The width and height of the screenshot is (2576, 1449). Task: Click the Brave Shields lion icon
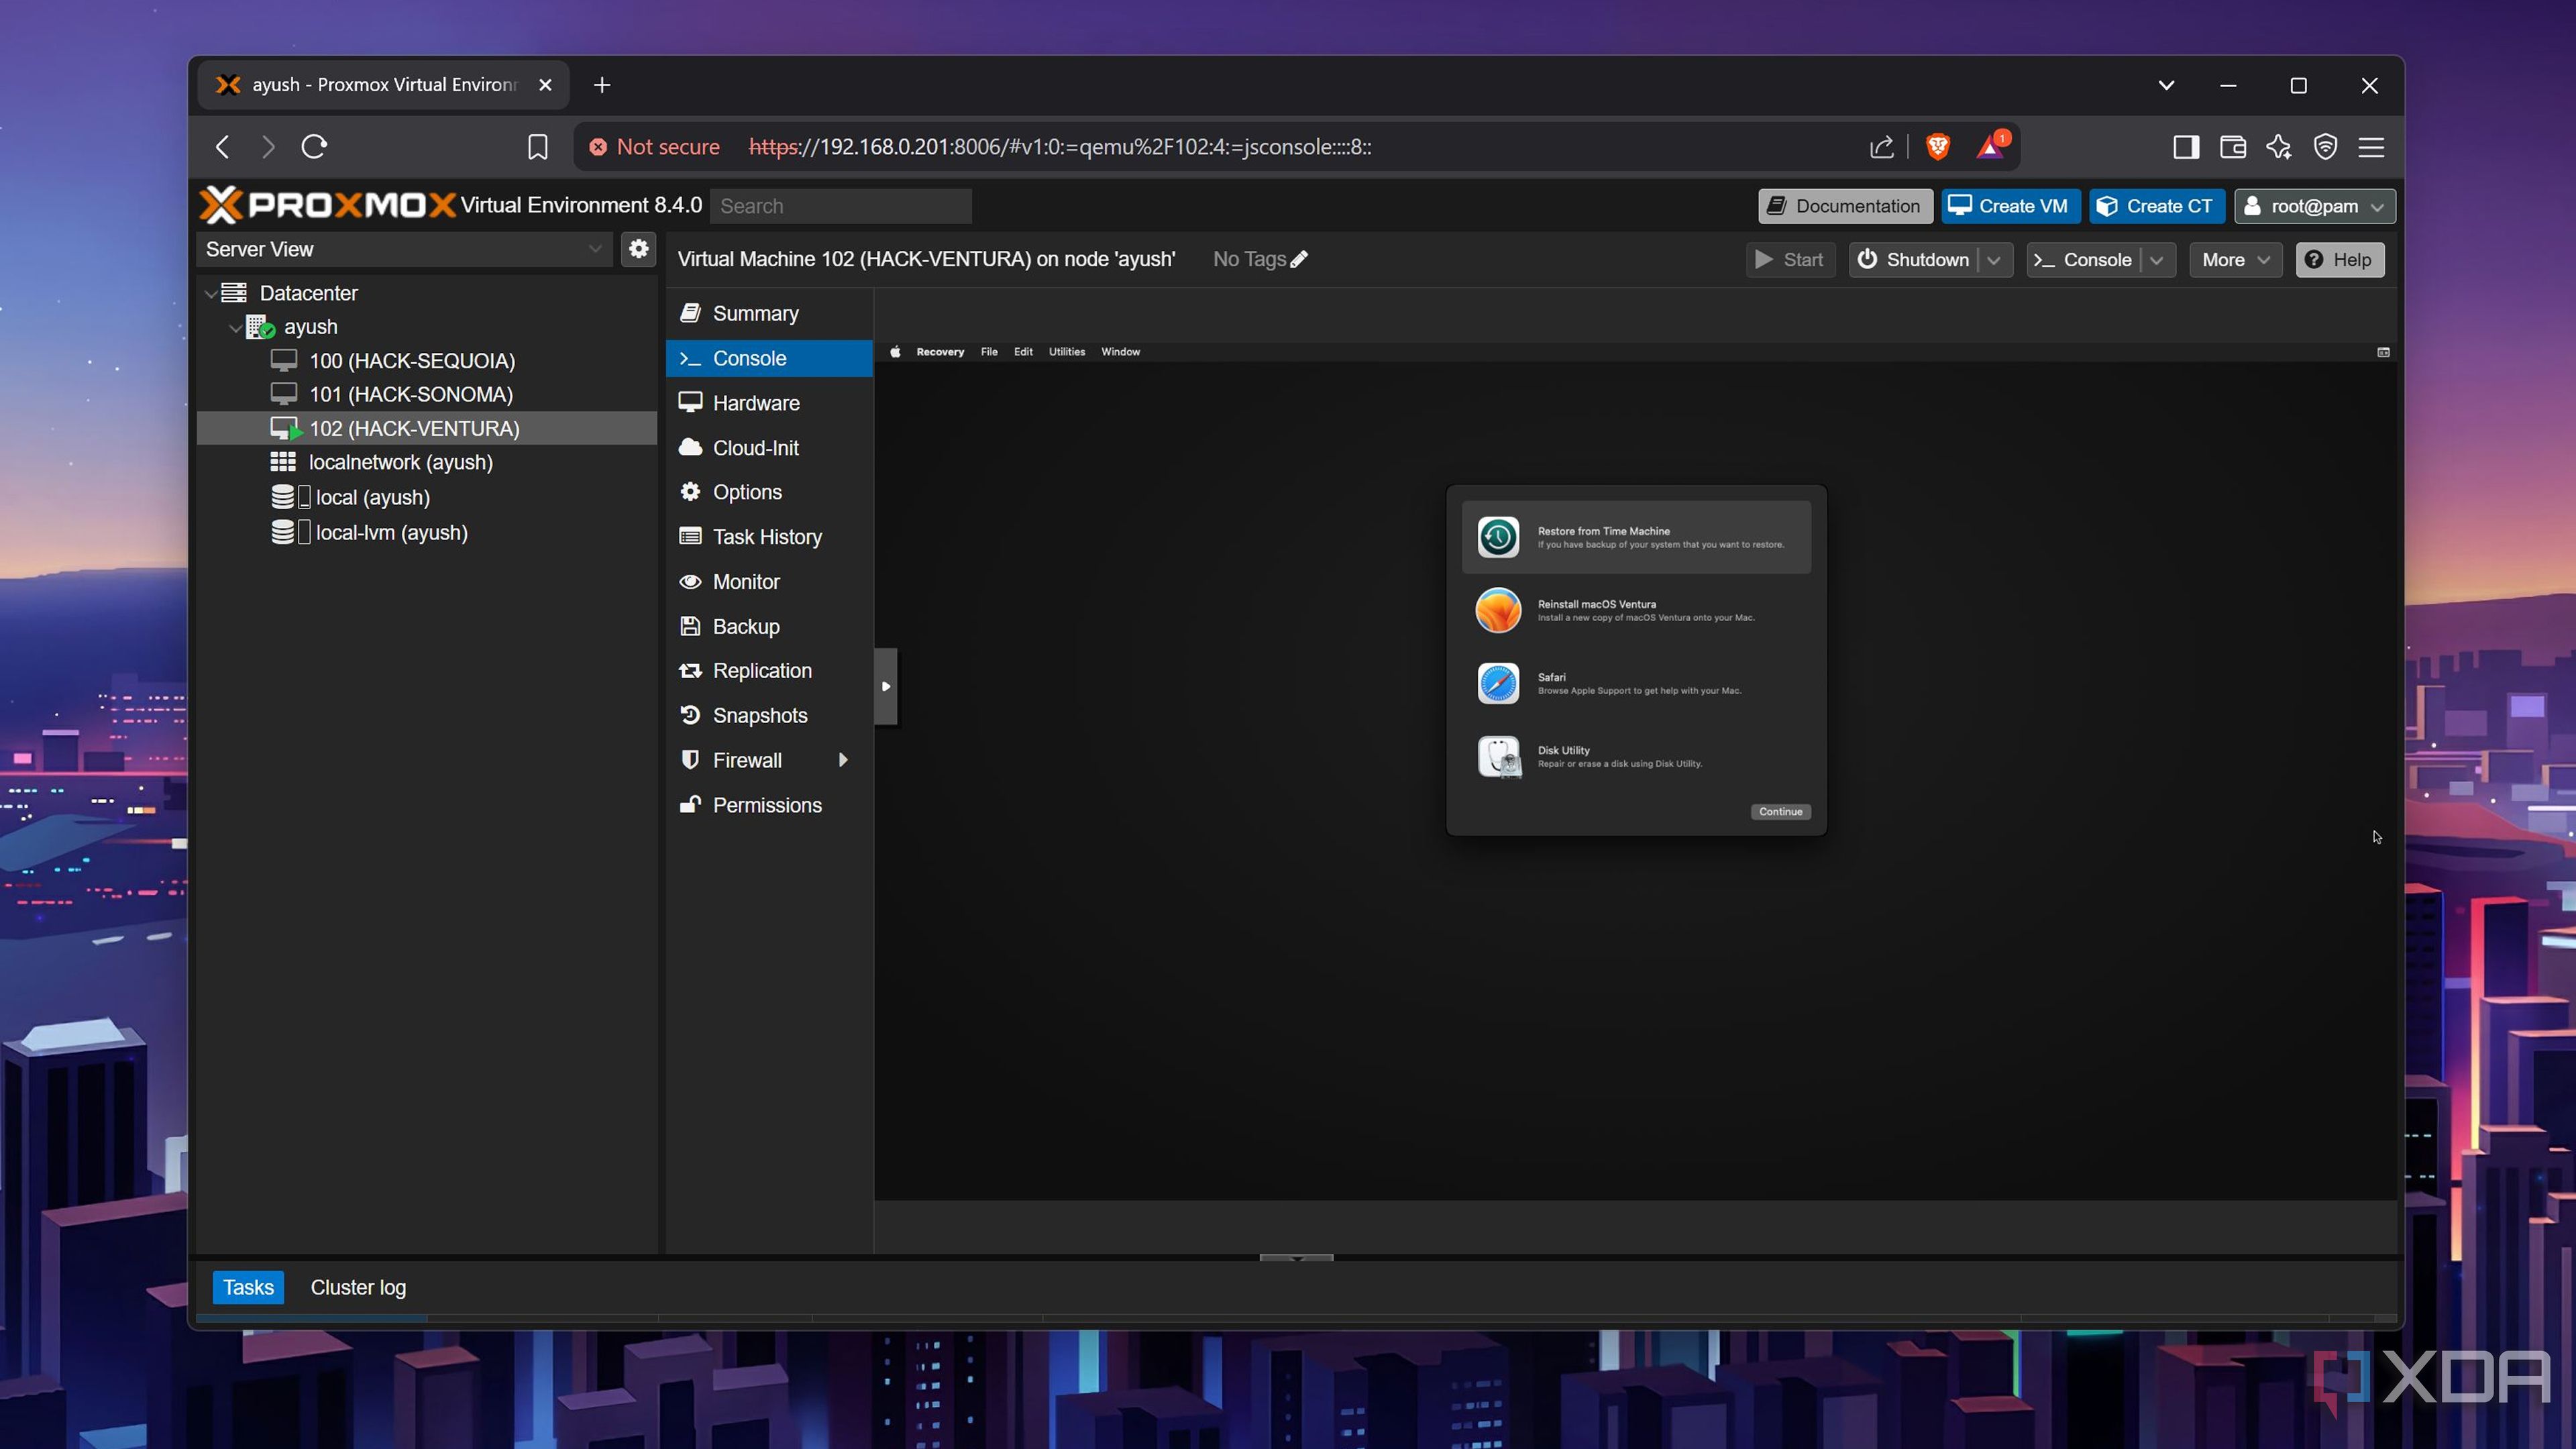click(x=1937, y=147)
